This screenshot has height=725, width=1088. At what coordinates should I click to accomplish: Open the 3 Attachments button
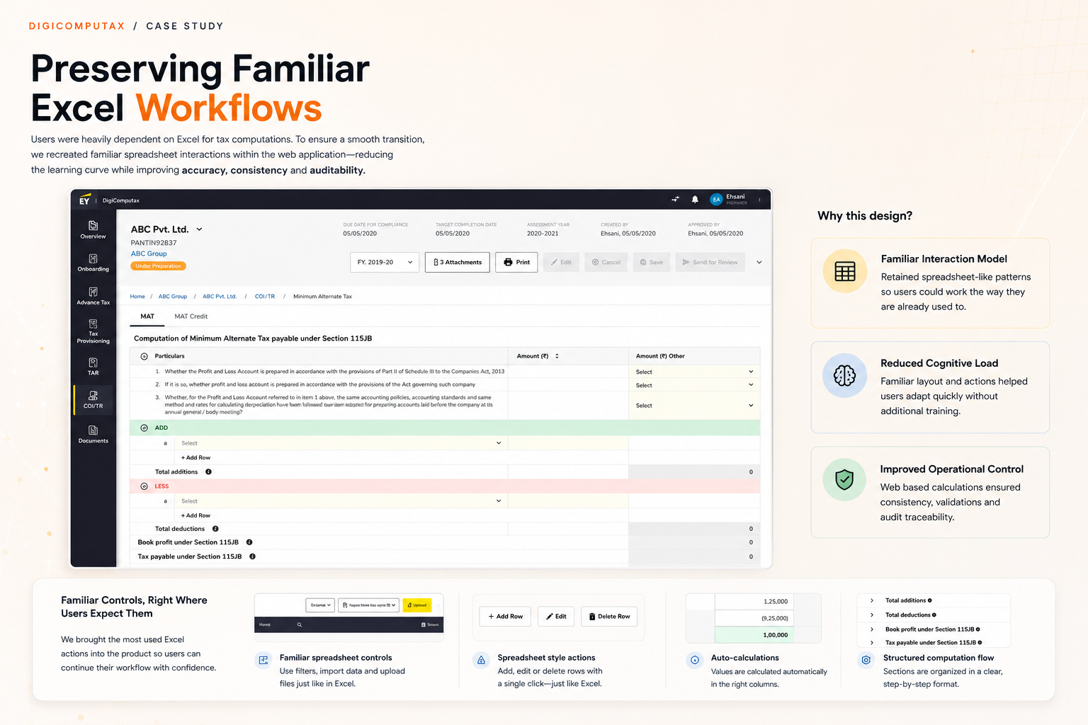click(x=458, y=262)
